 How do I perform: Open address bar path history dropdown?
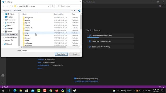[49, 6]
